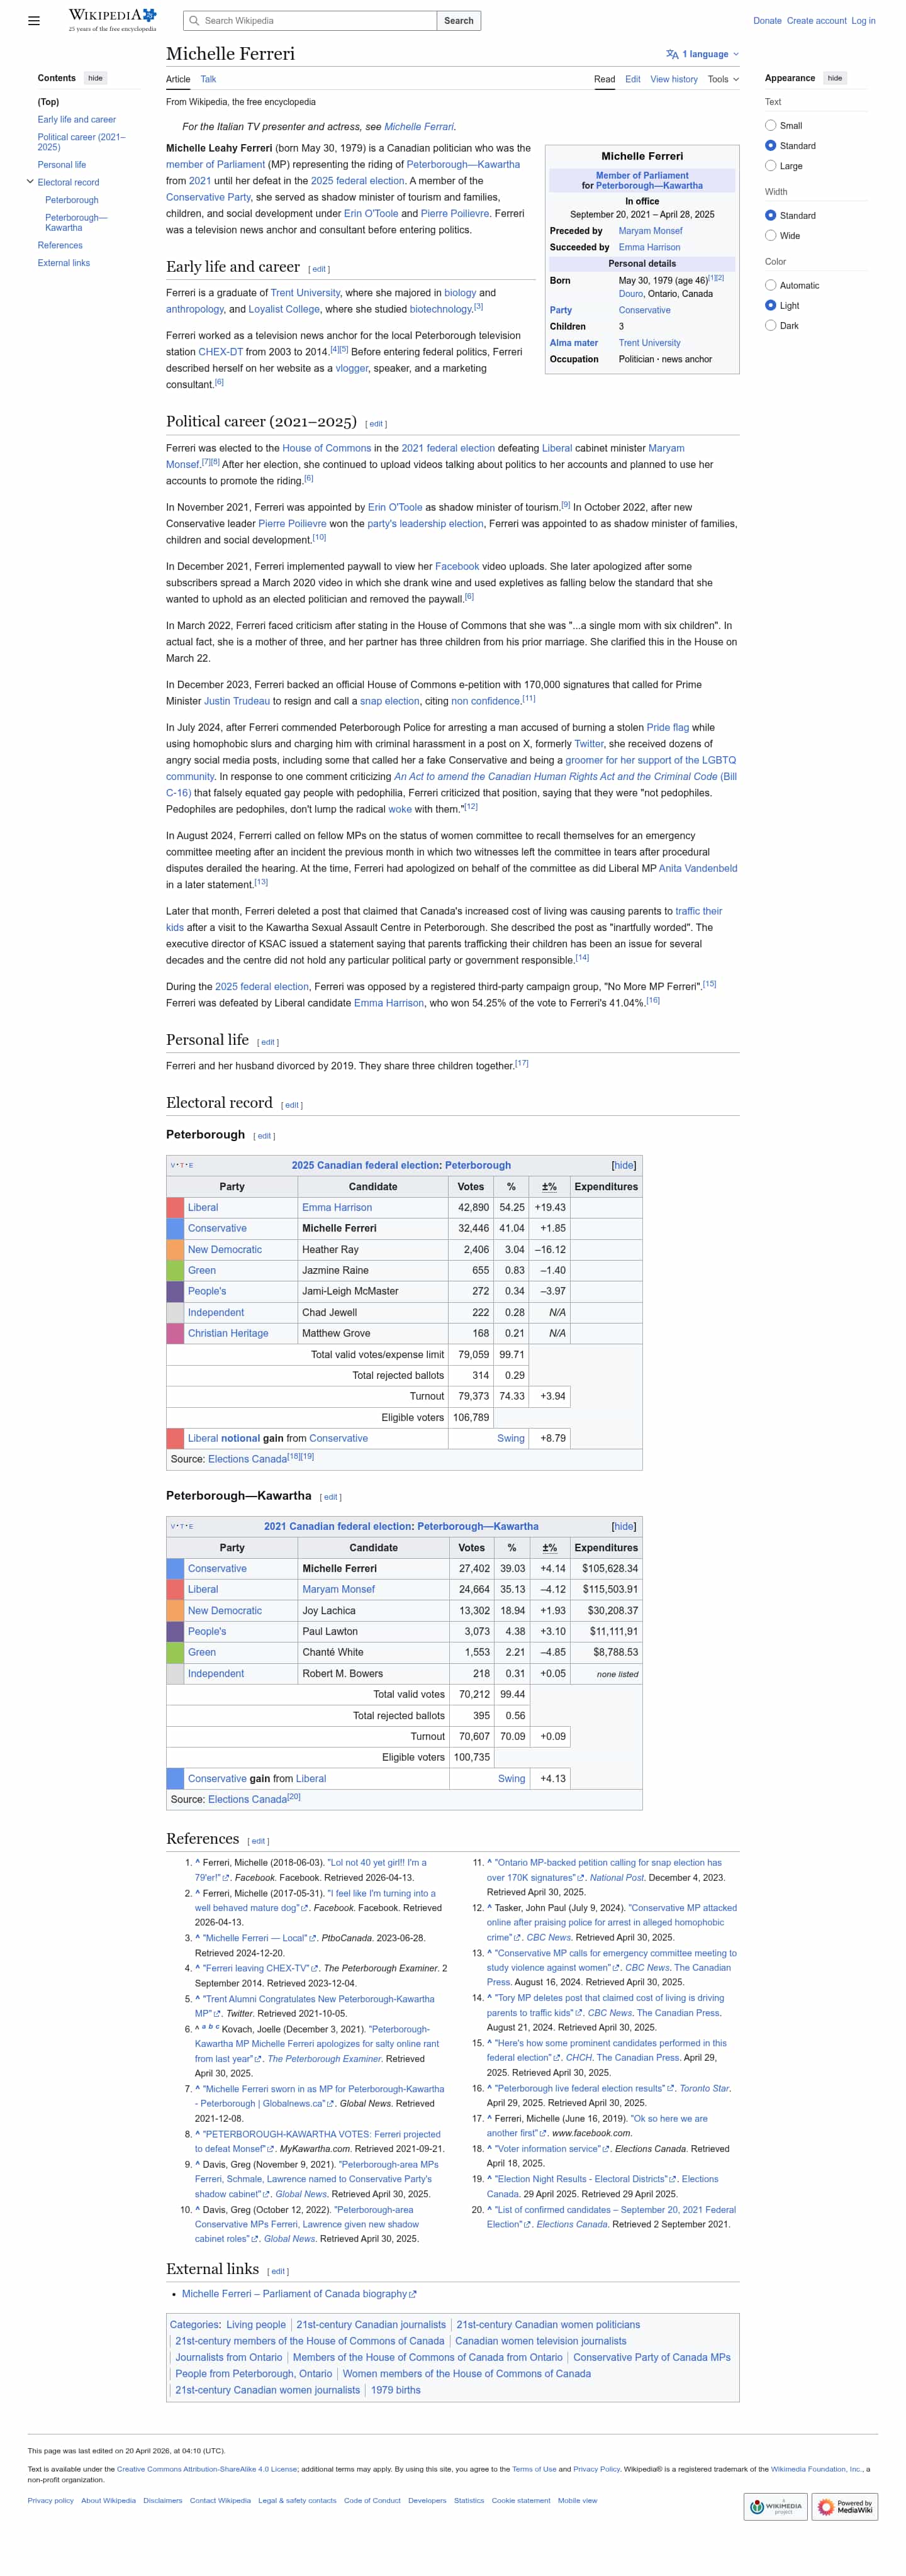Open the Talk tab
The width and height of the screenshot is (906, 2576).
tap(208, 79)
